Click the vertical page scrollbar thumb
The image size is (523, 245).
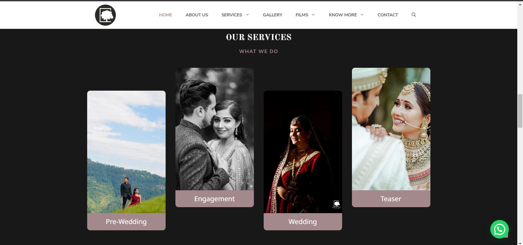tap(520, 111)
